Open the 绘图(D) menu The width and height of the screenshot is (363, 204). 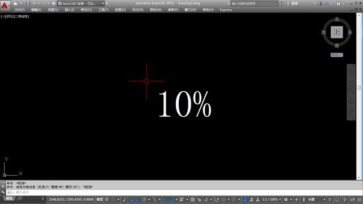click(120, 10)
